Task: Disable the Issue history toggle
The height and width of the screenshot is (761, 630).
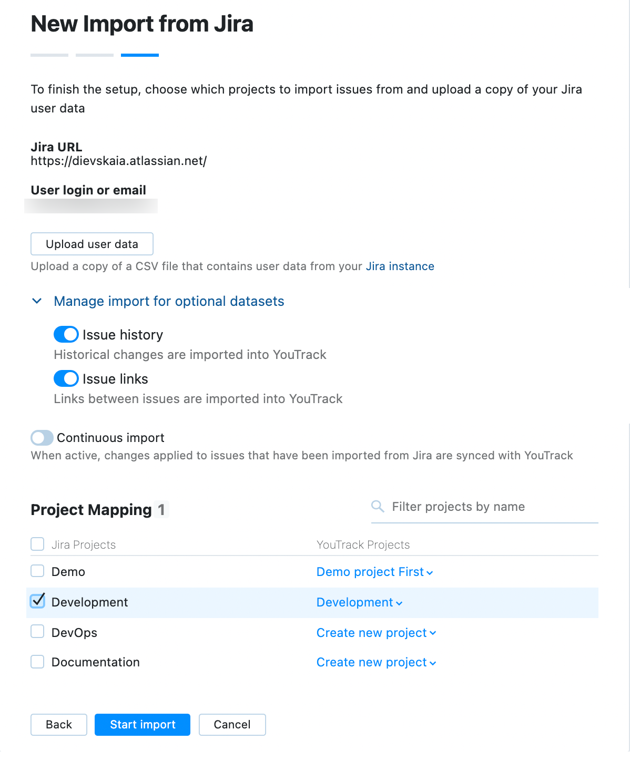Action: (x=65, y=334)
